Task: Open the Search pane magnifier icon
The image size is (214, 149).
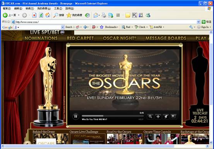Action: point(56,15)
